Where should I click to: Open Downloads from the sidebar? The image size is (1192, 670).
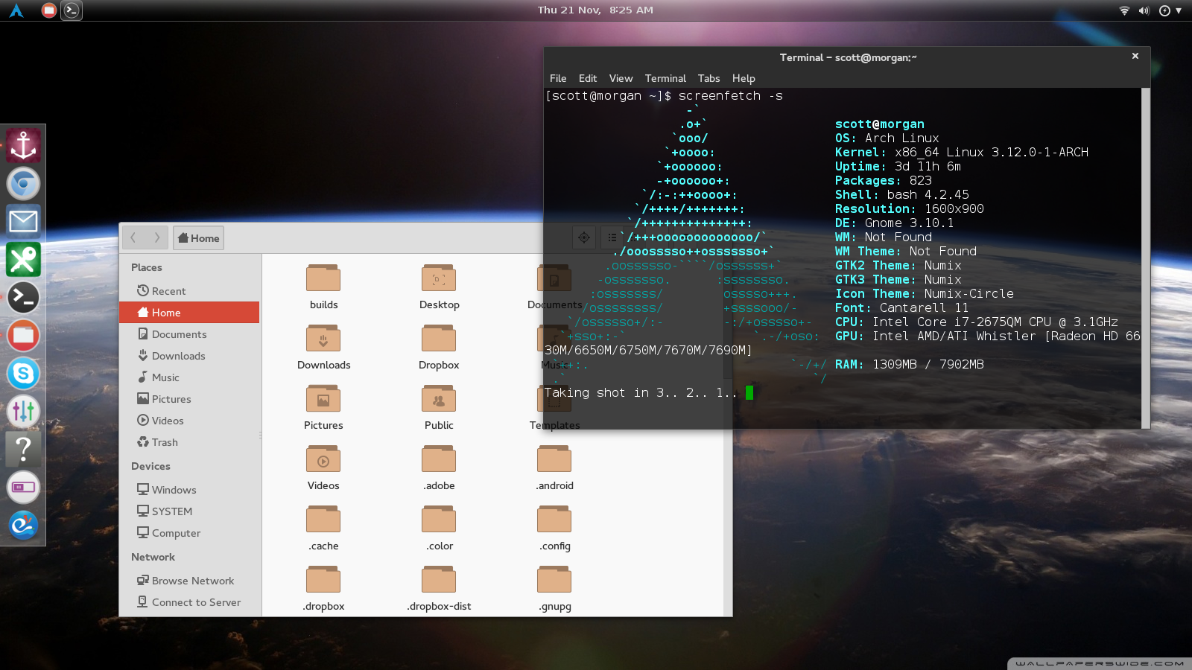(x=190, y=356)
